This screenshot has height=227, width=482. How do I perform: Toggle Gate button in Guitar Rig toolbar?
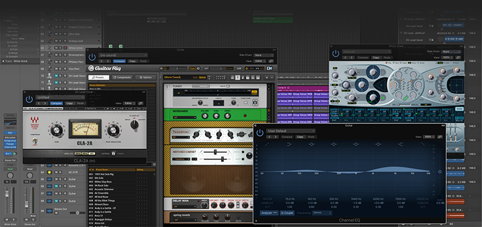pyautogui.click(x=192, y=68)
